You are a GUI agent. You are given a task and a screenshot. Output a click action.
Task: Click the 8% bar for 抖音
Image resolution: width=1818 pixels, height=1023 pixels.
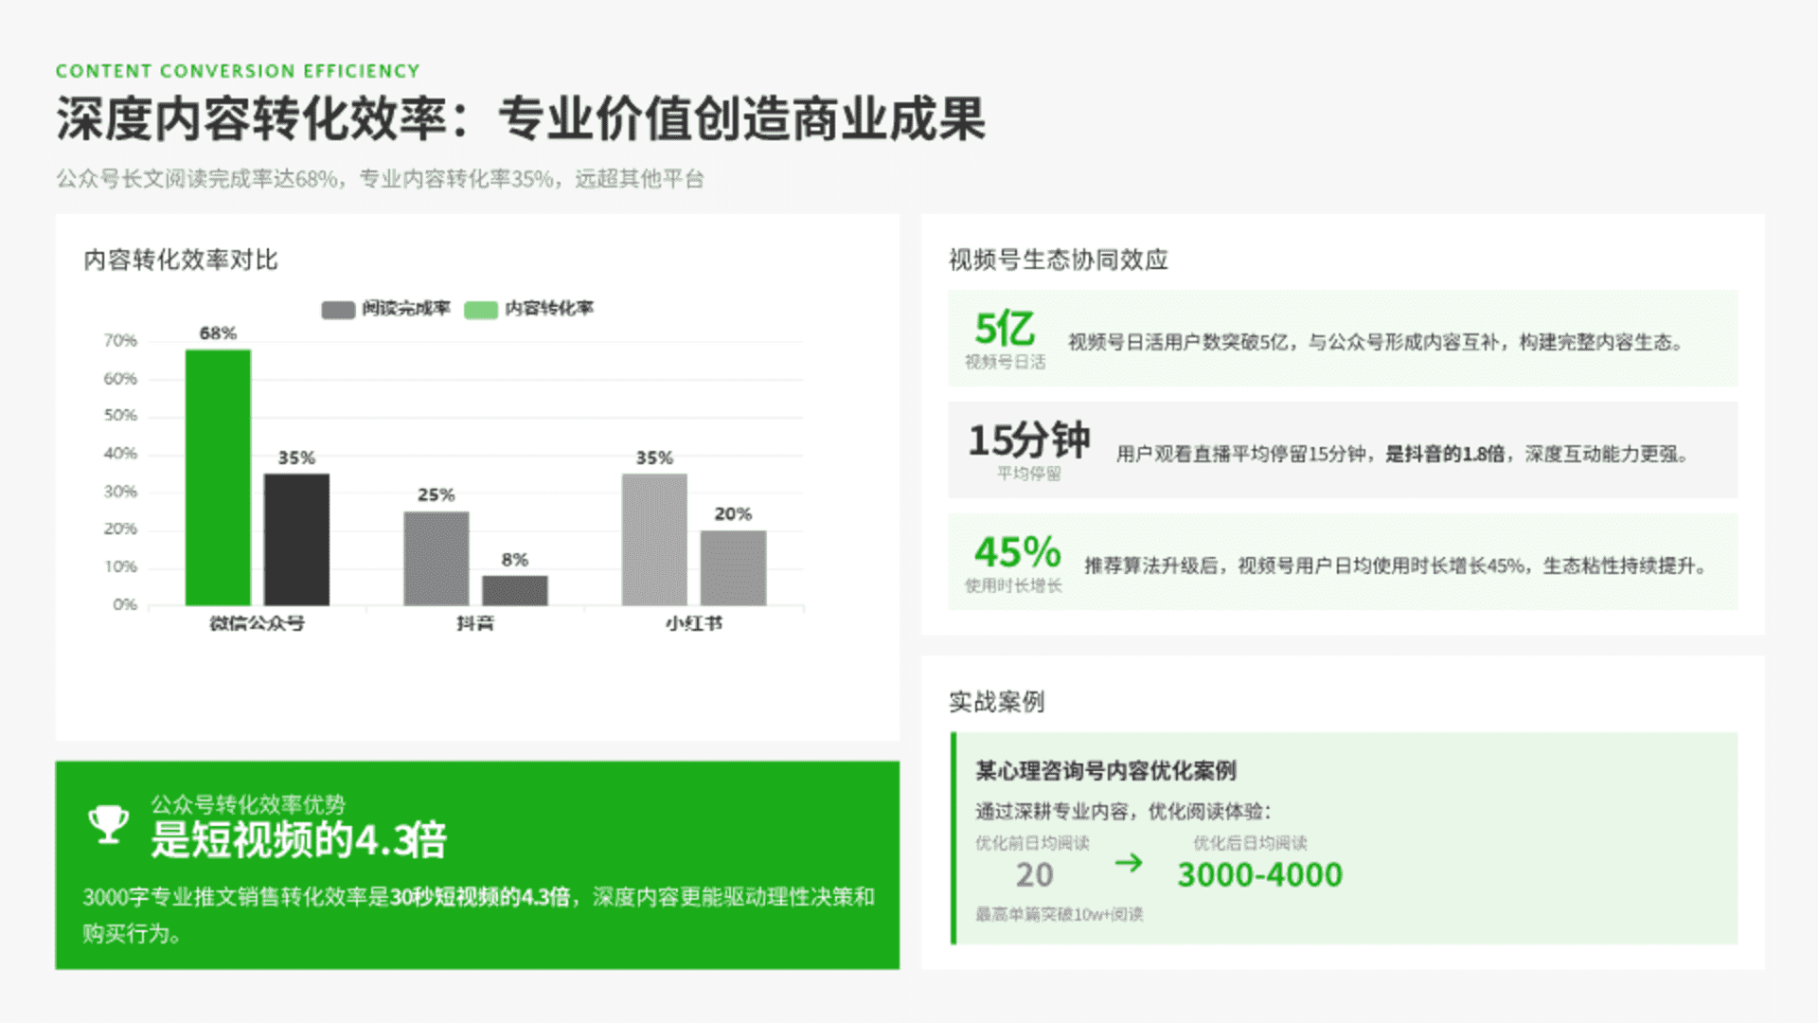[x=514, y=590]
